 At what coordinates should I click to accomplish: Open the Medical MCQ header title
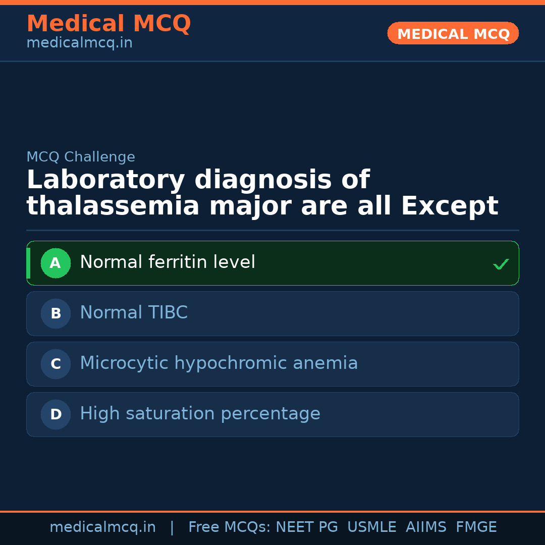(108, 24)
